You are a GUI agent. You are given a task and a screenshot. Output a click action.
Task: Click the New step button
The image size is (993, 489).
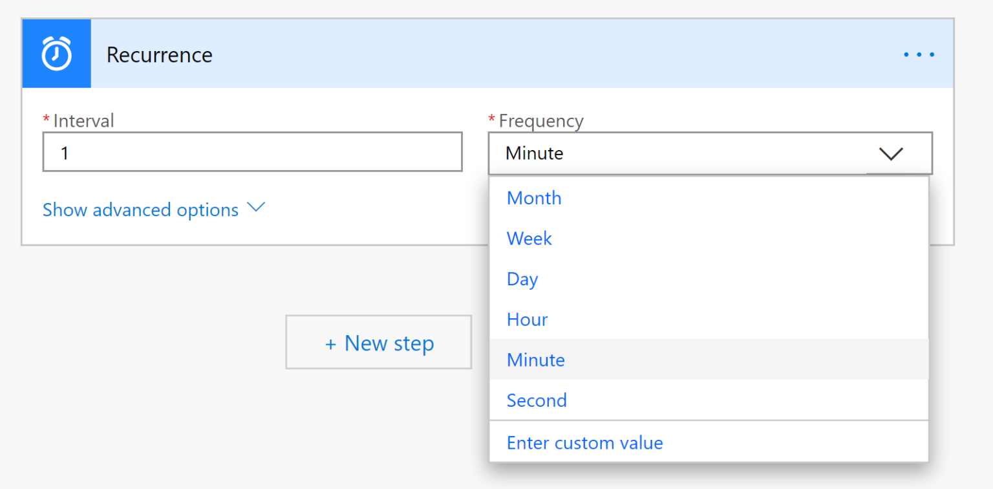378,342
